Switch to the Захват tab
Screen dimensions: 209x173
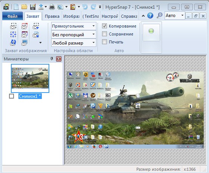[33, 16]
